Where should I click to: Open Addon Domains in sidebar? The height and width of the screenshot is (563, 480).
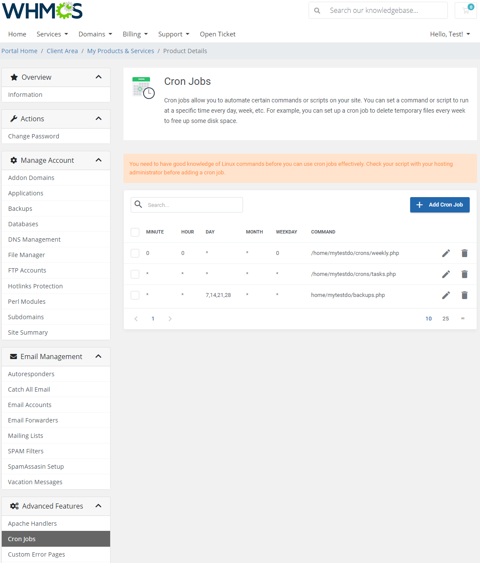(56, 178)
